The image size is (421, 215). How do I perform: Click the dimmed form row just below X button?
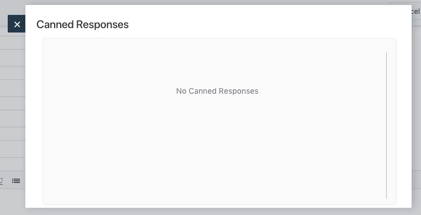click(x=13, y=42)
